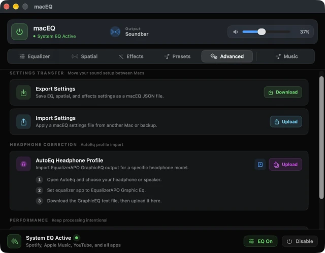Click step 3 'Download the GraphicEQ' text
The width and height of the screenshot is (325, 253).
(104, 201)
